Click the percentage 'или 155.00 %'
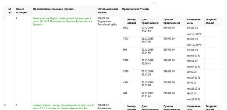The width and height of the screenshot is (227, 110). [x=194, y=34]
